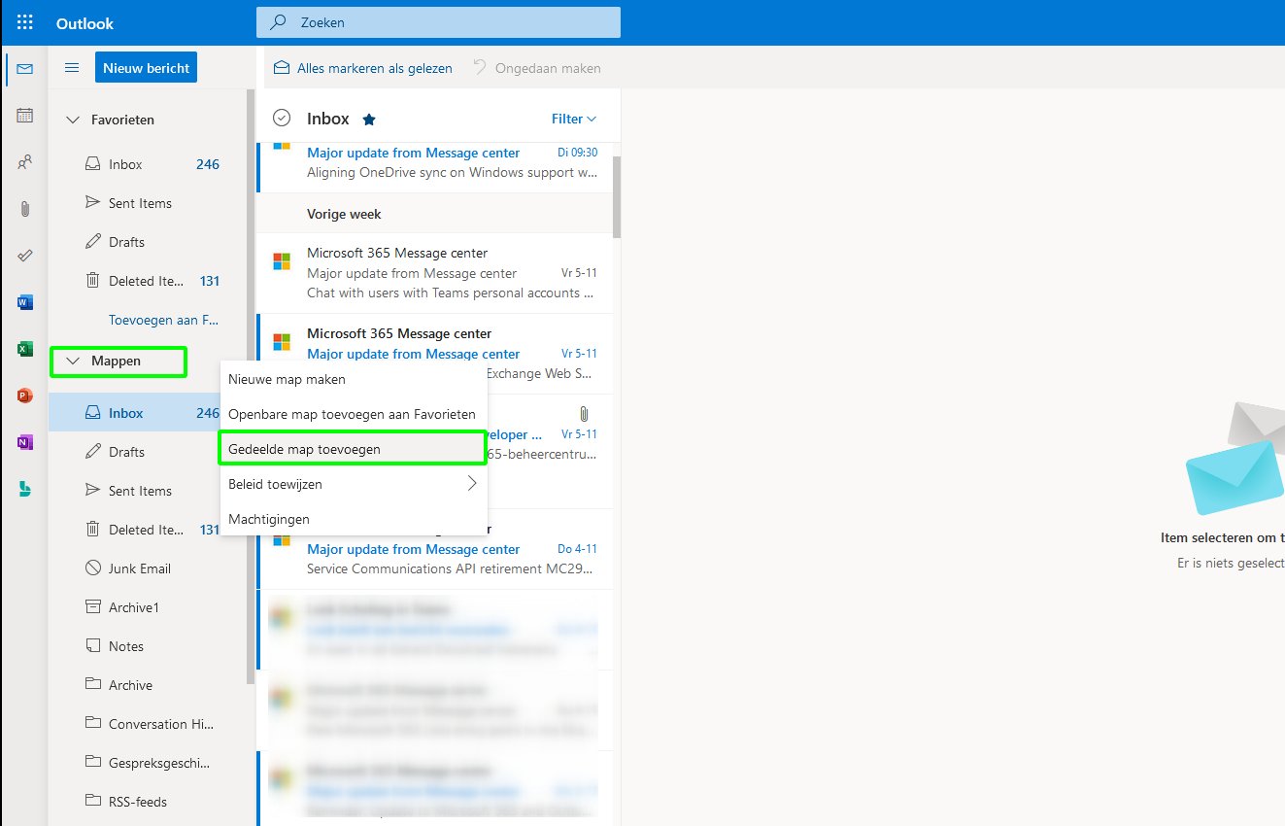Open the People contacts icon in left rail

(x=25, y=162)
